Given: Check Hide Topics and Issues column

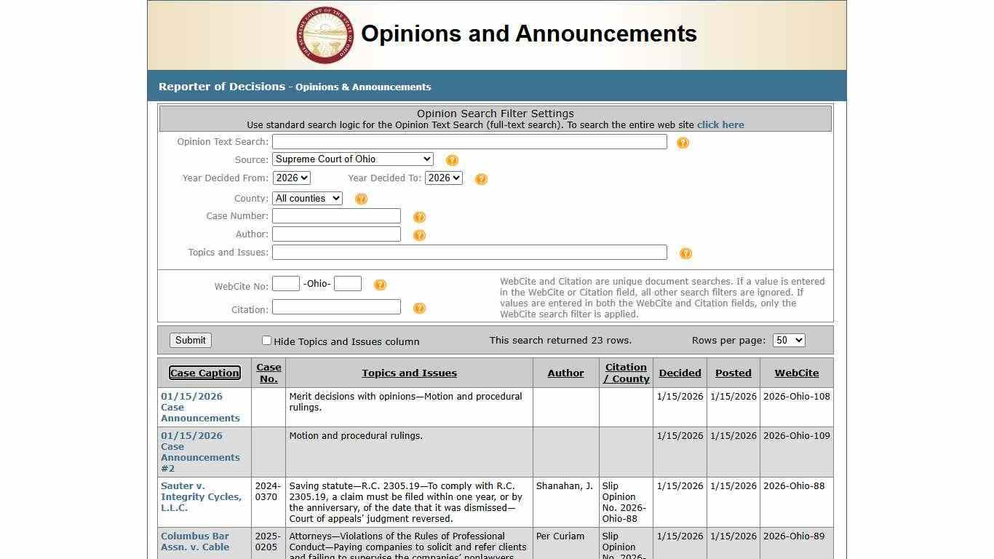Looking at the screenshot, I should click(267, 340).
